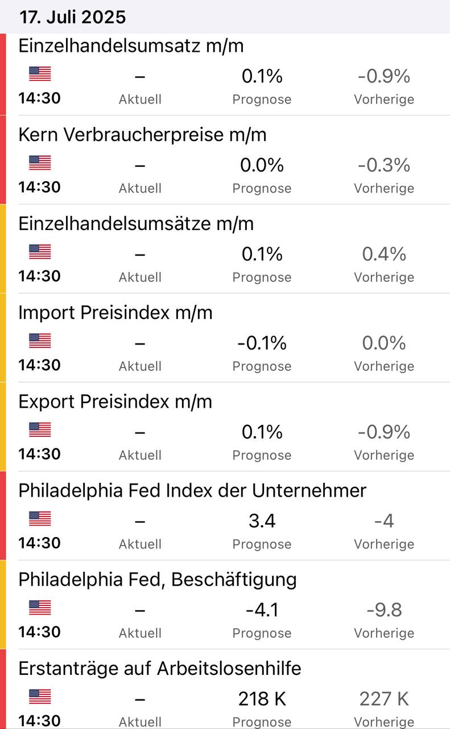
Task: Tap the 227 K previous value
Action: tap(384, 698)
